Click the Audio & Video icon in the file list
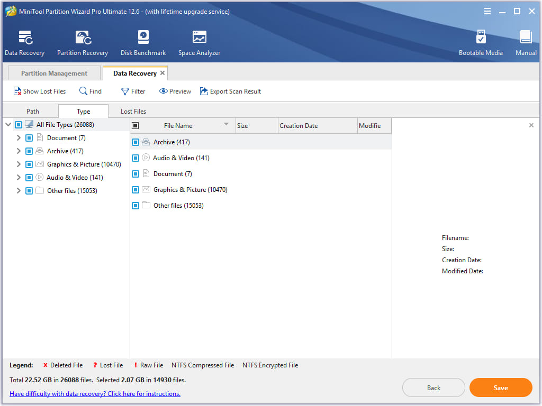The height and width of the screenshot is (406, 542). (146, 158)
